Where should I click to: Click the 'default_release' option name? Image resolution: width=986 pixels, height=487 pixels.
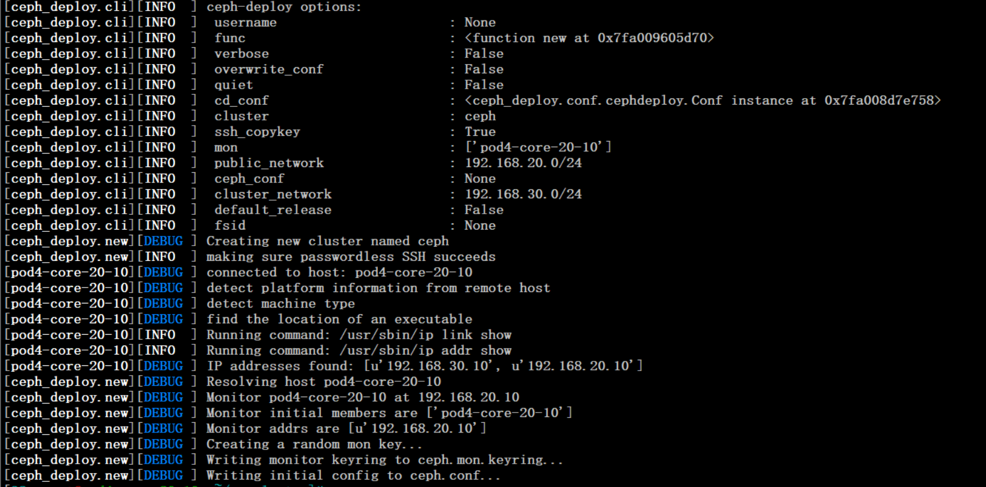273,210
